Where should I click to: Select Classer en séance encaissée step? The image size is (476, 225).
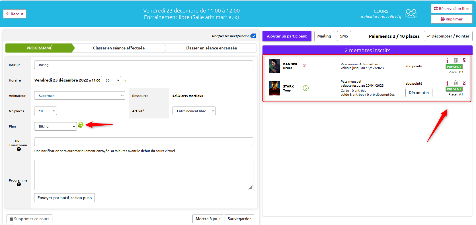[x=211, y=48]
